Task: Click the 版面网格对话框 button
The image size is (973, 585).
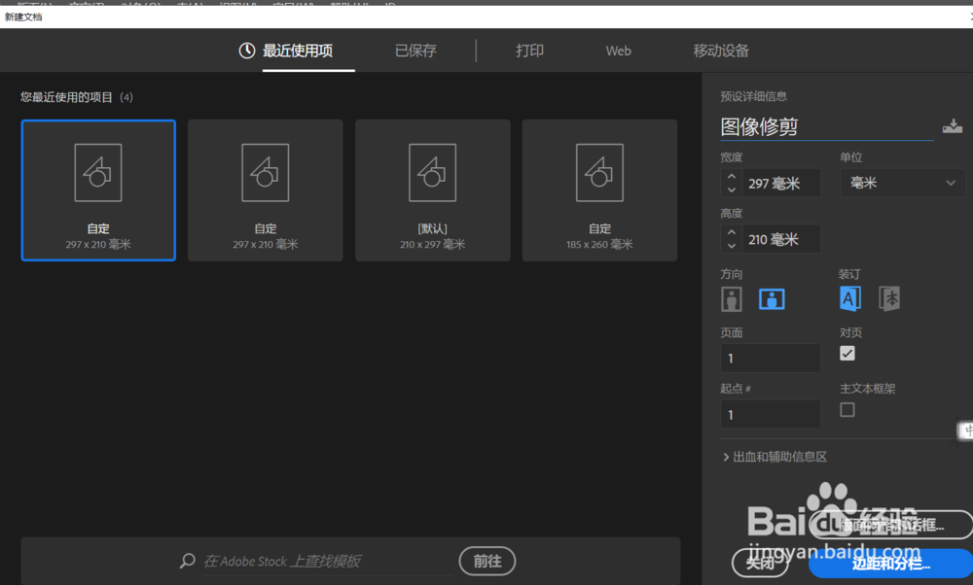Action: pyautogui.click(x=891, y=525)
